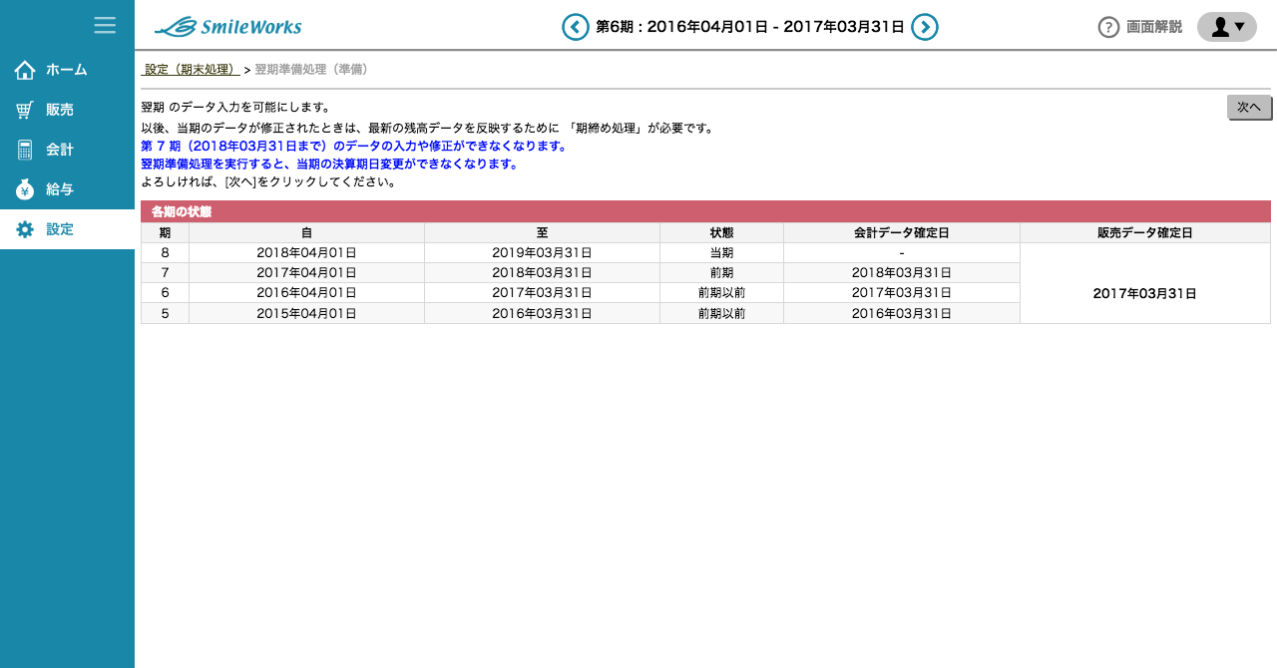Click the 給与 money bag icon

pos(25,189)
